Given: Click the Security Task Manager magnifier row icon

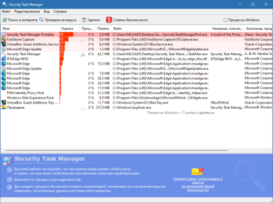Looking at the screenshot, I should coord(4,54).
